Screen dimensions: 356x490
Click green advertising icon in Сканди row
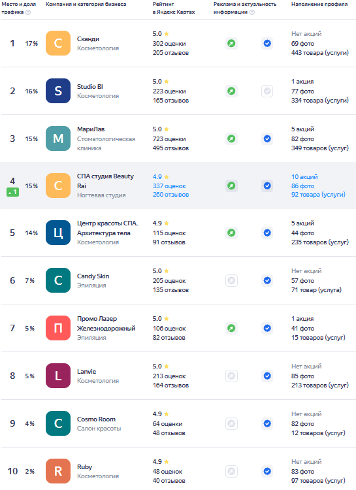pyautogui.click(x=231, y=43)
